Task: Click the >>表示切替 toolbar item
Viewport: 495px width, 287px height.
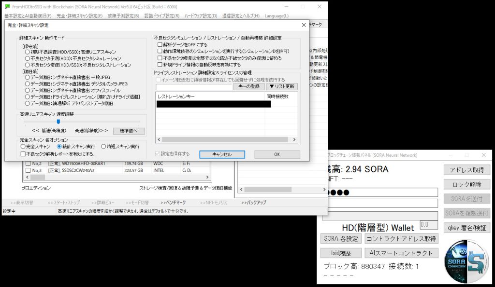Action: point(21,203)
